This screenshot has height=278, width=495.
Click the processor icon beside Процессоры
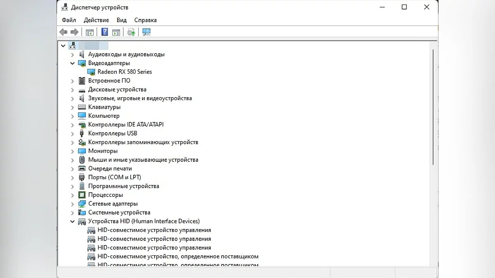coord(82,195)
